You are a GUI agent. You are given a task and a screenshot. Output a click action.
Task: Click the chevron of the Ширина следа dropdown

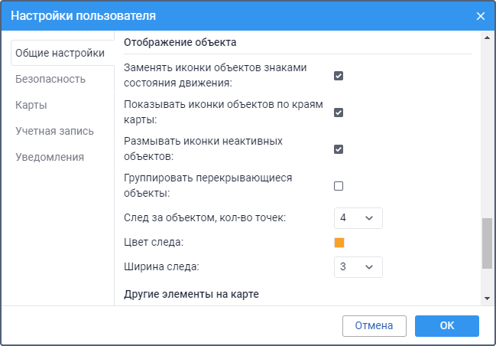369,267
